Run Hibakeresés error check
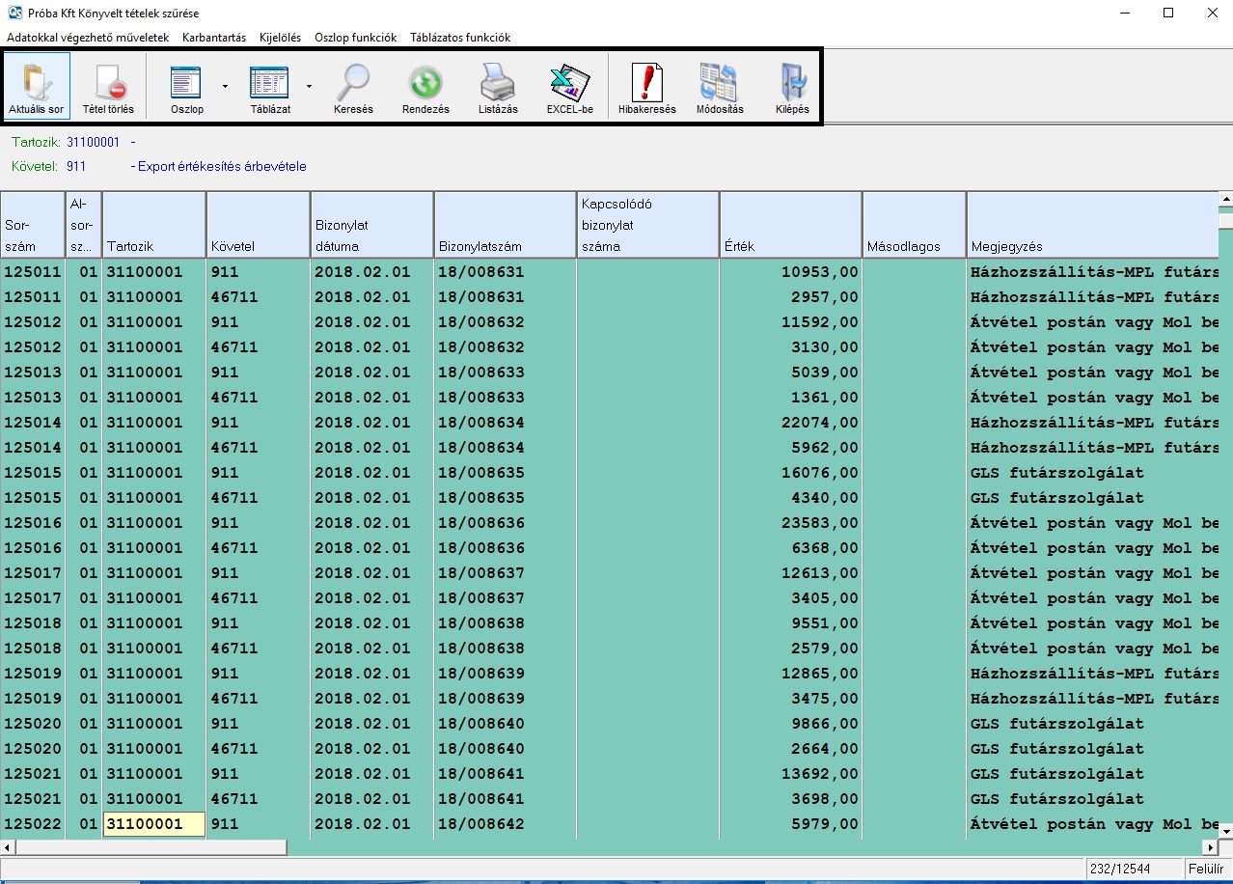Viewport: 1233px width, 884px height. click(646, 85)
